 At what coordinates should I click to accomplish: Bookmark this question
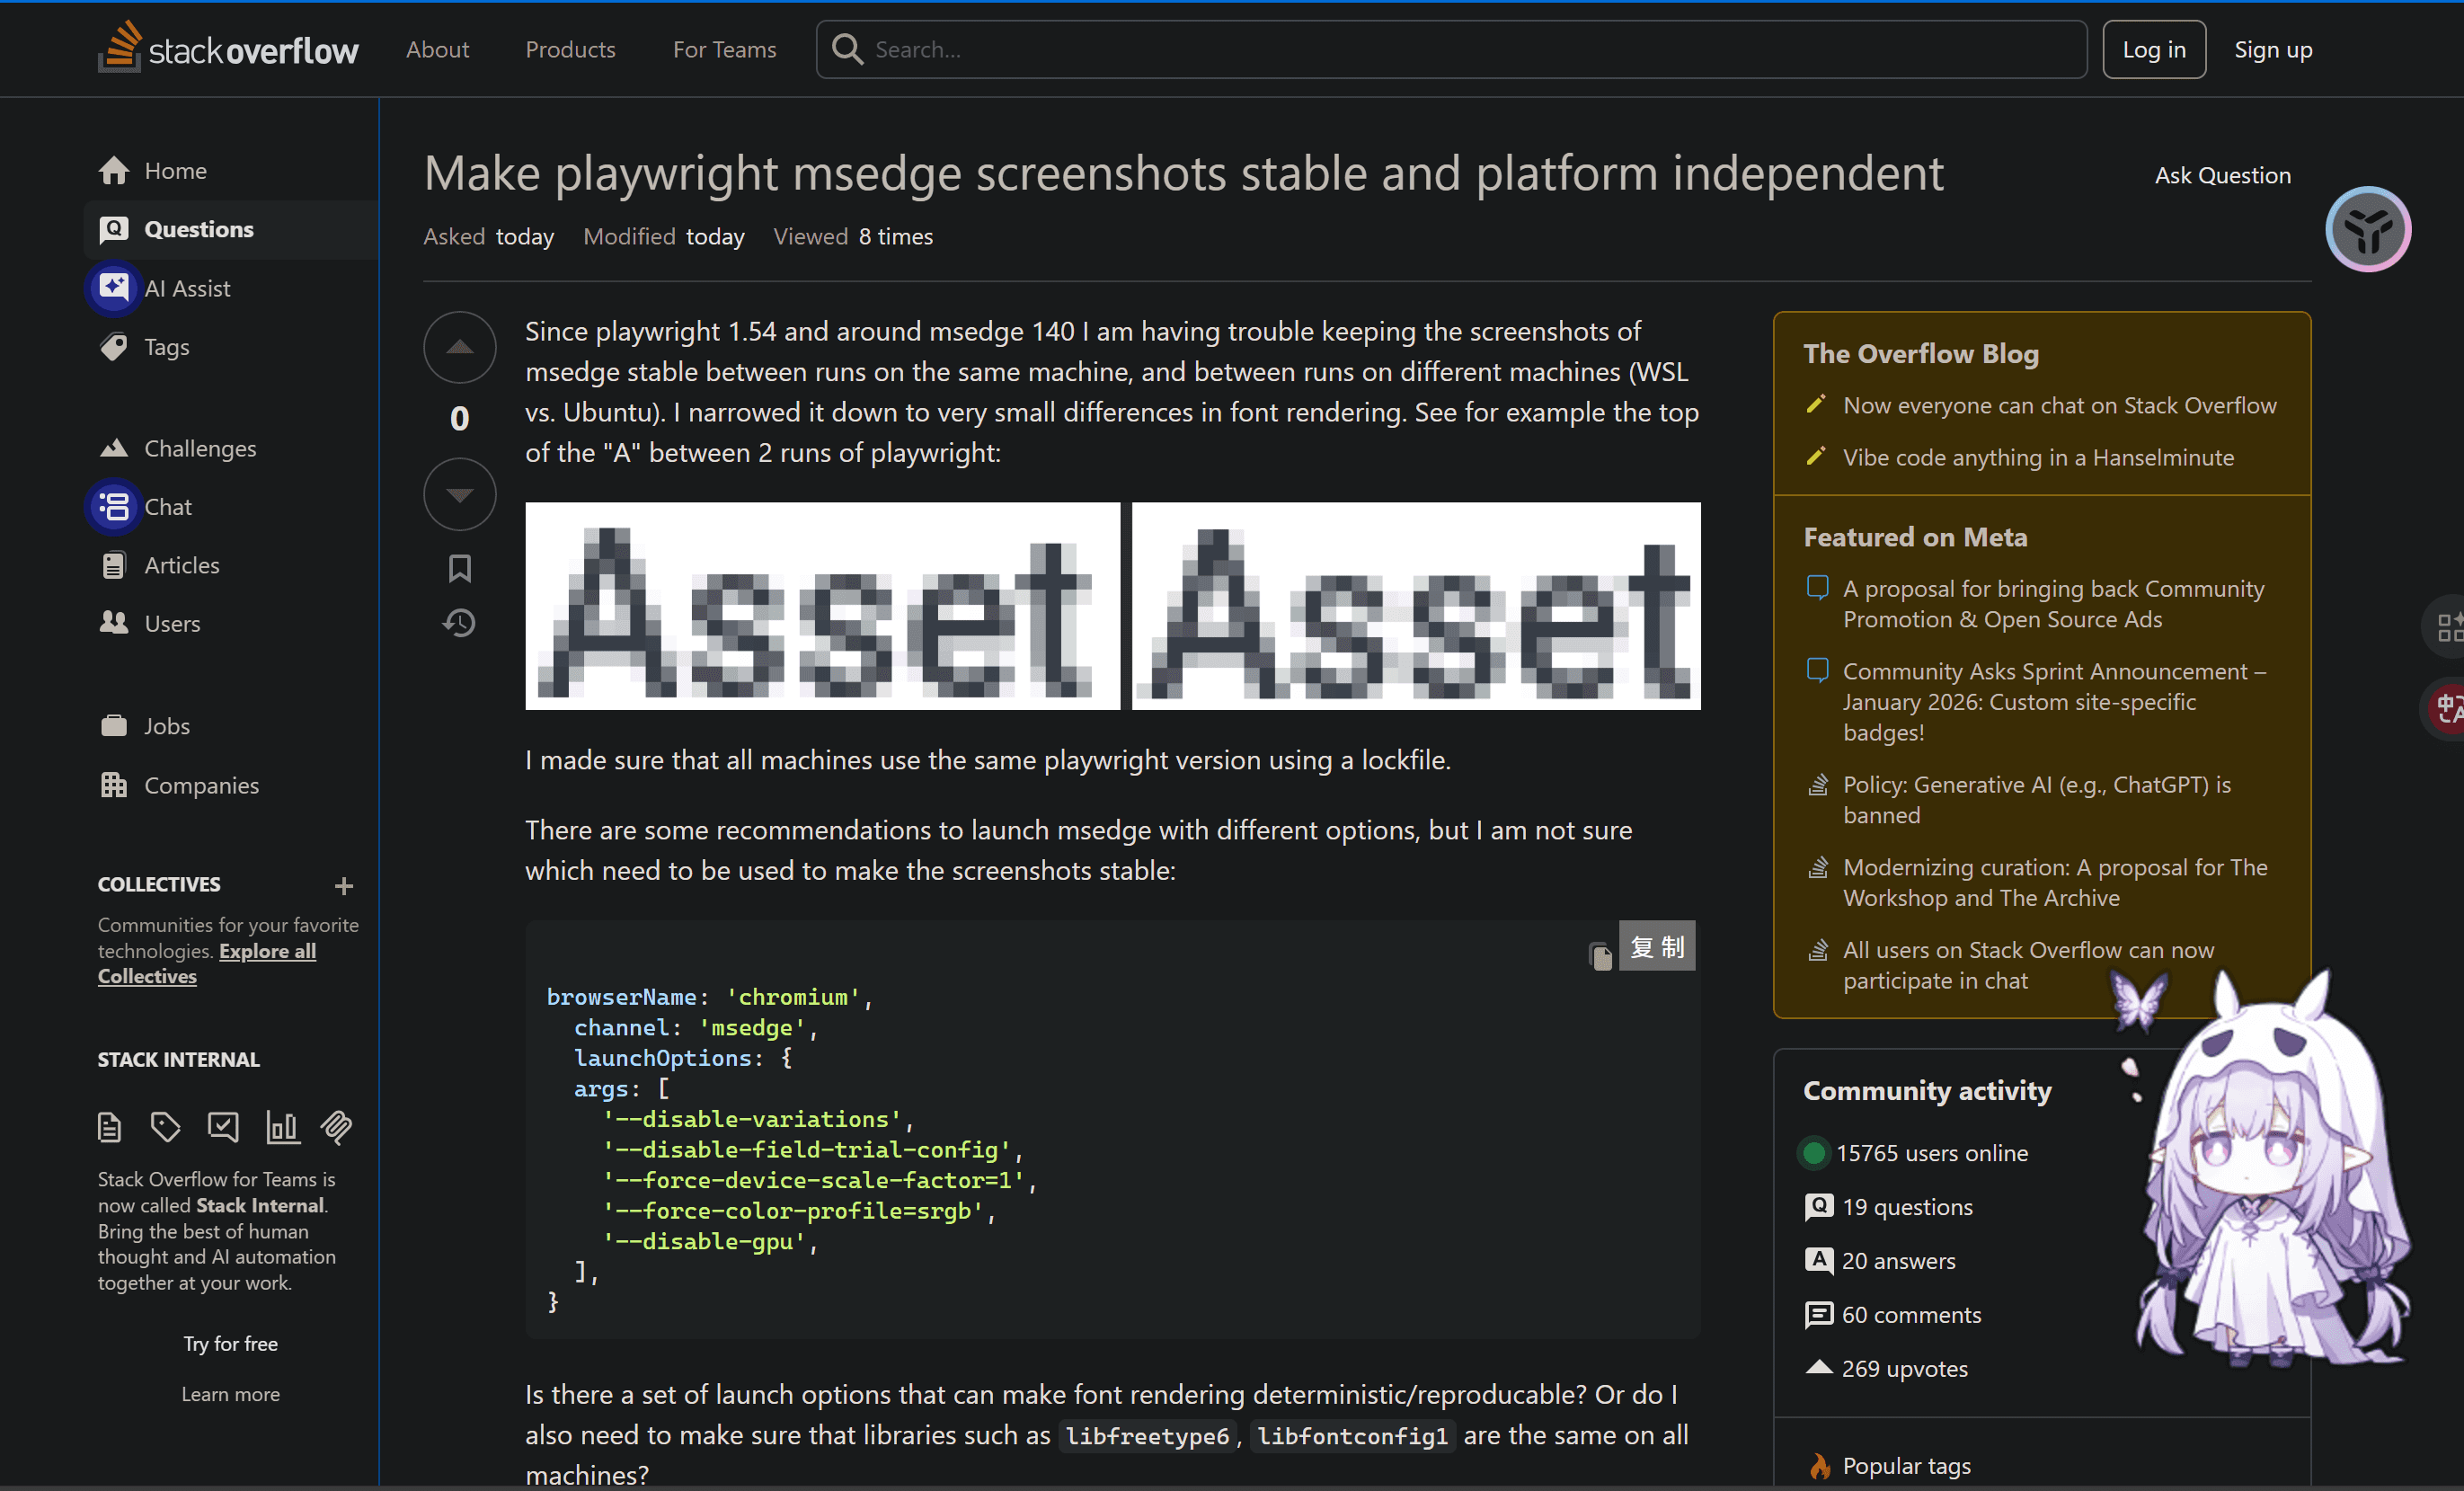(x=459, y=568)
